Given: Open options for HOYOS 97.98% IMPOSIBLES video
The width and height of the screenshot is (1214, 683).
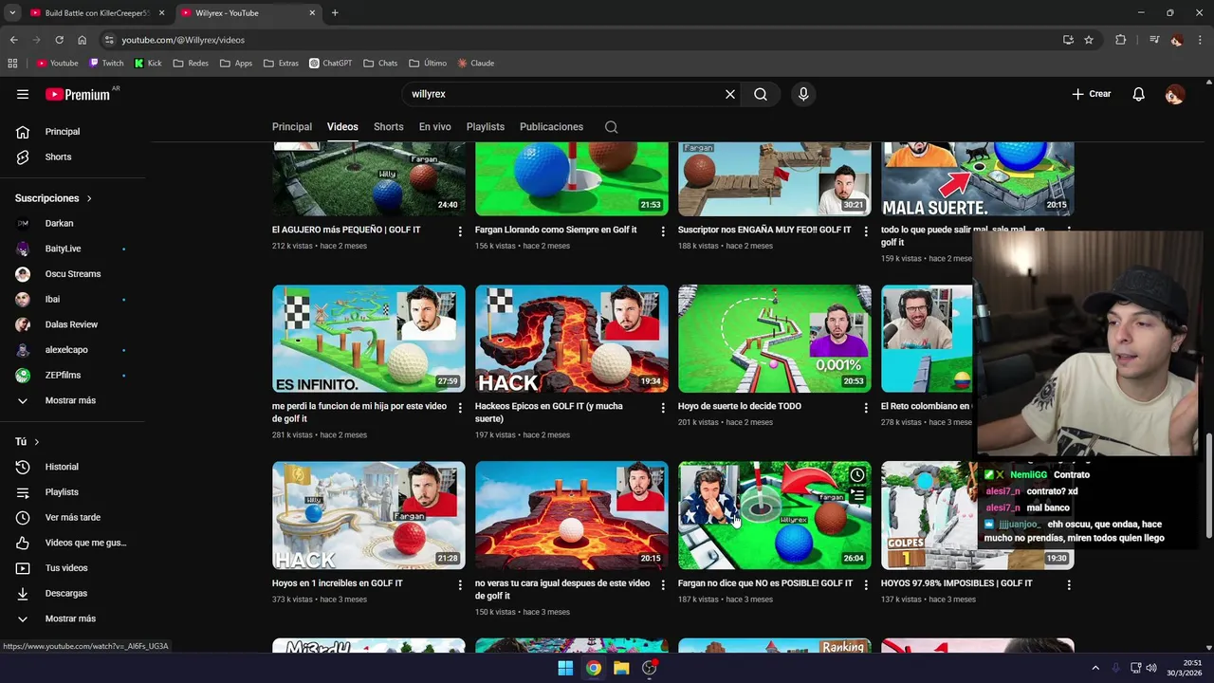Looking at the screenshot, I should [x=1069, y=585].
